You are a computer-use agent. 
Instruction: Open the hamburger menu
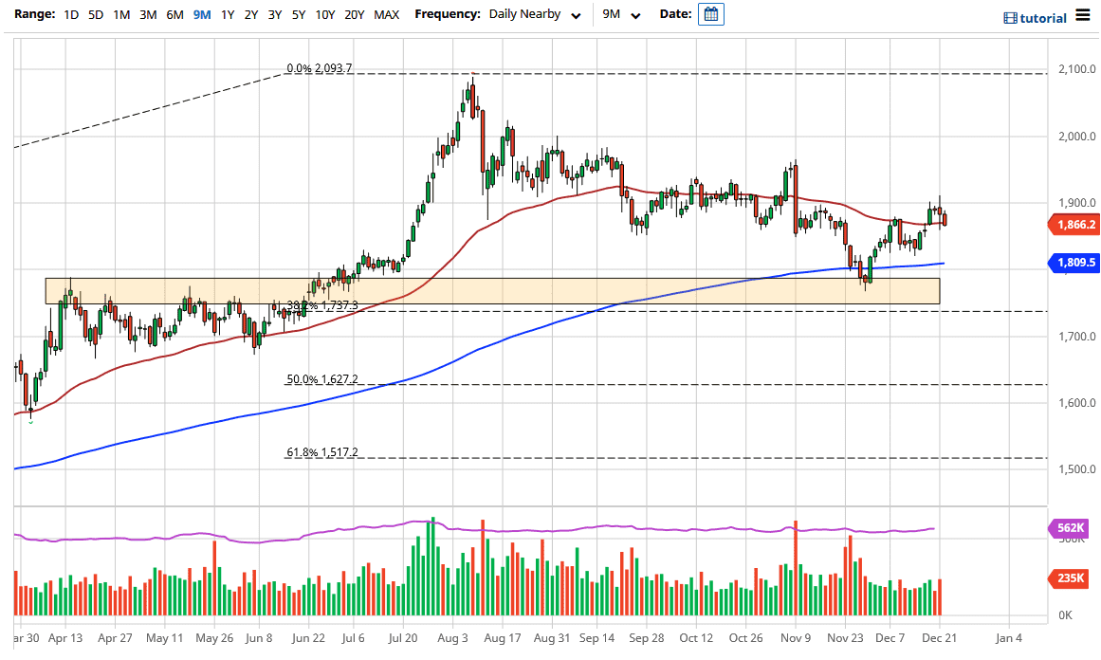coord(1082,16)
